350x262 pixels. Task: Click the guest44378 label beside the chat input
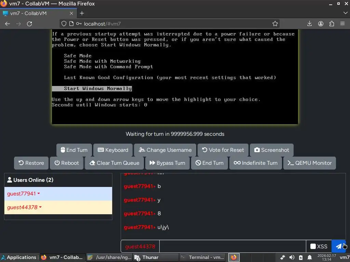pos(140,246)
